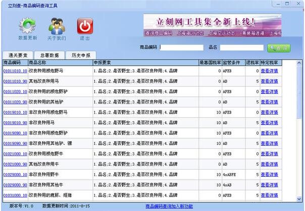The height and width of the screenshot is (211, 305).
Task: Focus the 商品编码 input field
Action: click(182, 47)
